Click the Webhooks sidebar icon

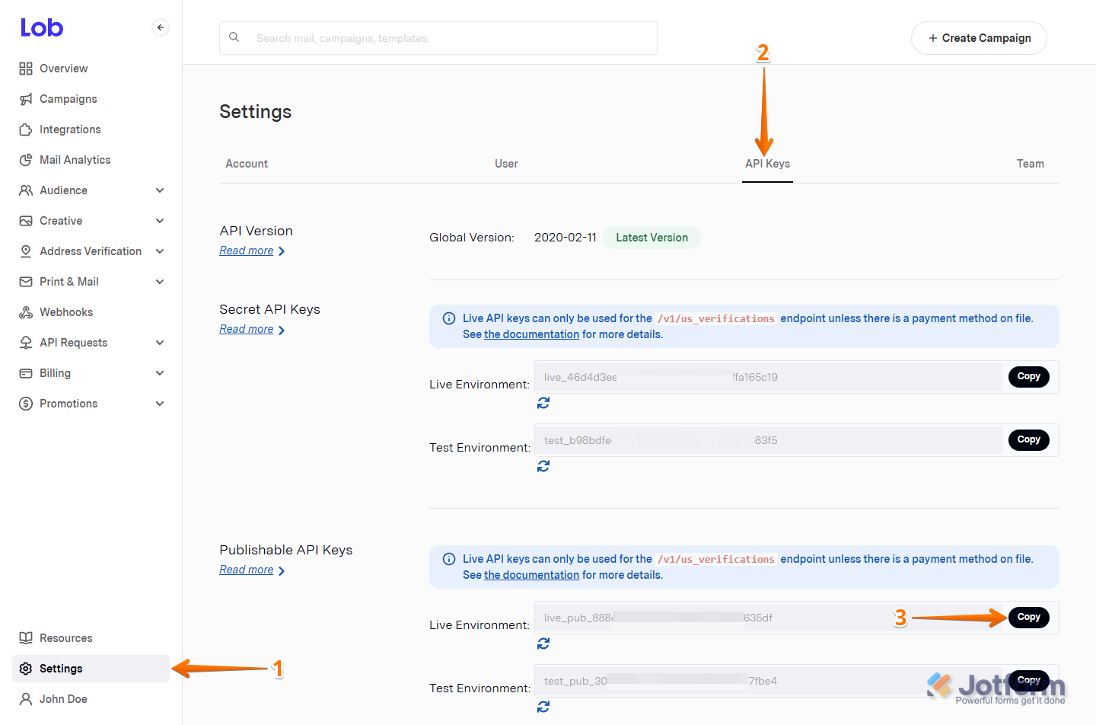[x=24, y=311]
